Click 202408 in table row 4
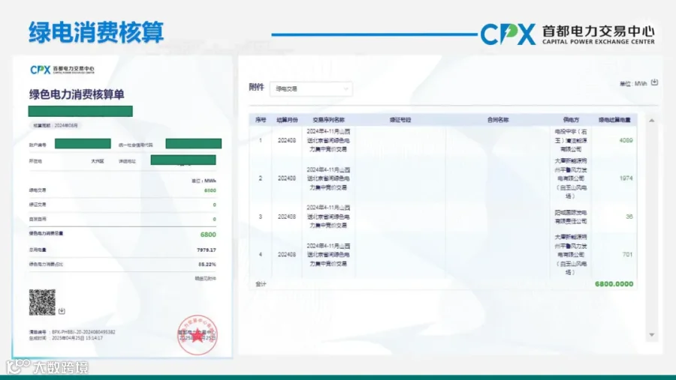676x380 pixels. 287,254
